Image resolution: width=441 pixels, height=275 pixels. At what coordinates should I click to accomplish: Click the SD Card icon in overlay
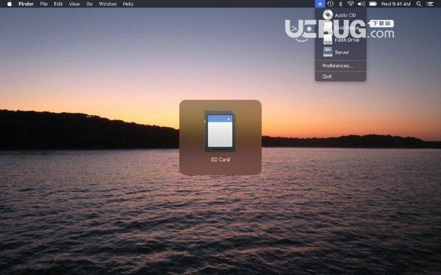(220, 131)
